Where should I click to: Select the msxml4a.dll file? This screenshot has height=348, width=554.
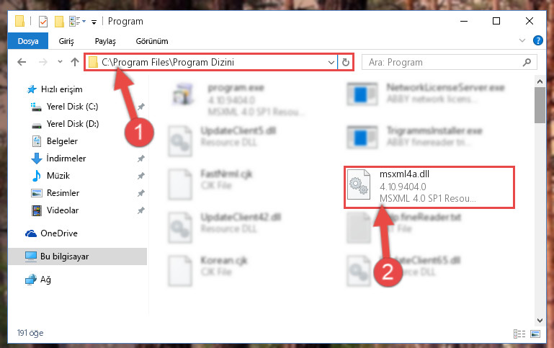pyautogui.click(x=429, y=187)
